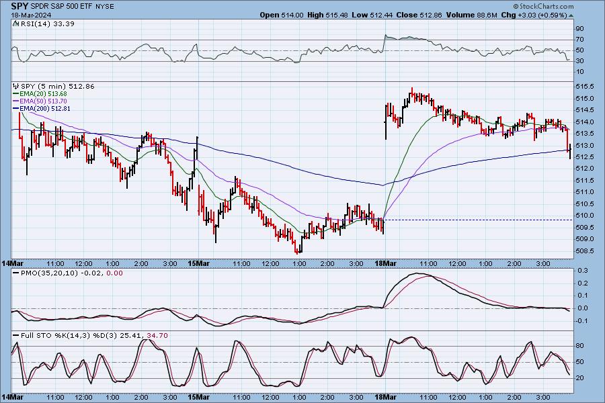
Task: Click the 'SPY (5 min) 512.86' label
Action: (x=58, y=87)
